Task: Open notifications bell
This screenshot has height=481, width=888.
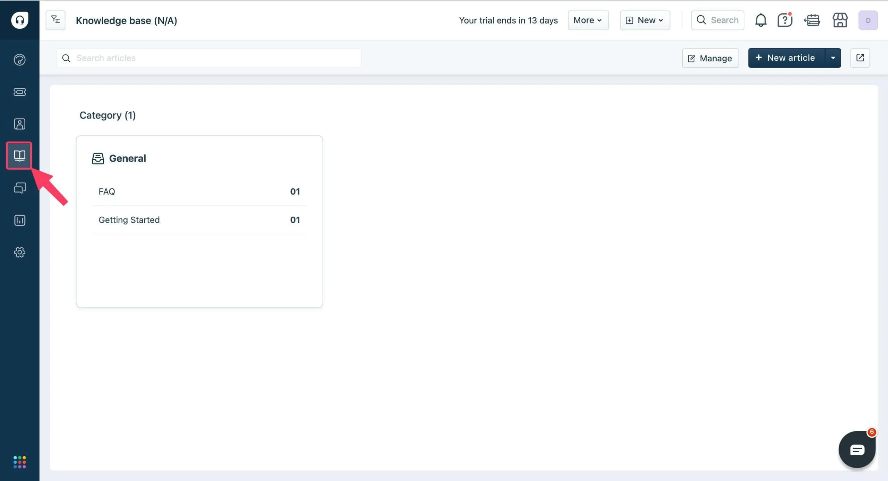Action: pyautogui.click(x=761, y=20)
